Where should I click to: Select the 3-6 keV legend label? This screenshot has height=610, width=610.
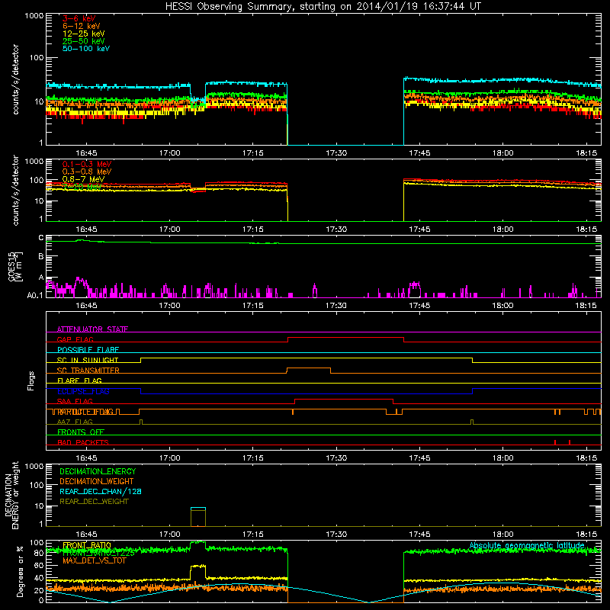tap(79, 18)
